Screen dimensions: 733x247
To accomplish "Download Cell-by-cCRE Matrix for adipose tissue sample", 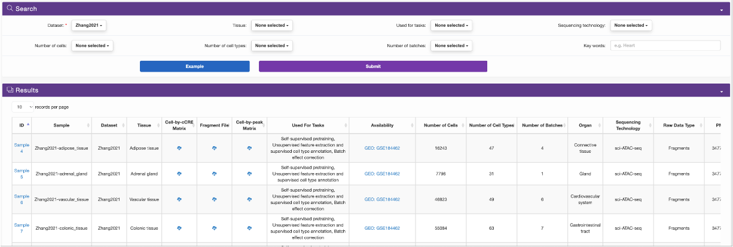I will point(179,148).
